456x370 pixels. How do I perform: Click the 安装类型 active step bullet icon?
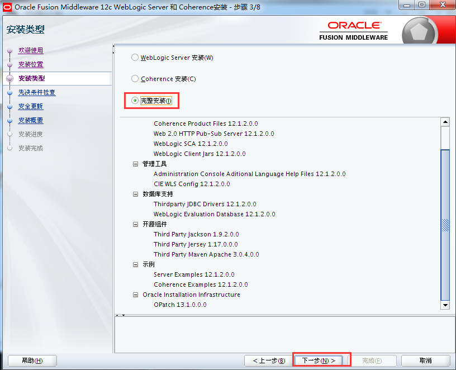(x=10, y=79)
